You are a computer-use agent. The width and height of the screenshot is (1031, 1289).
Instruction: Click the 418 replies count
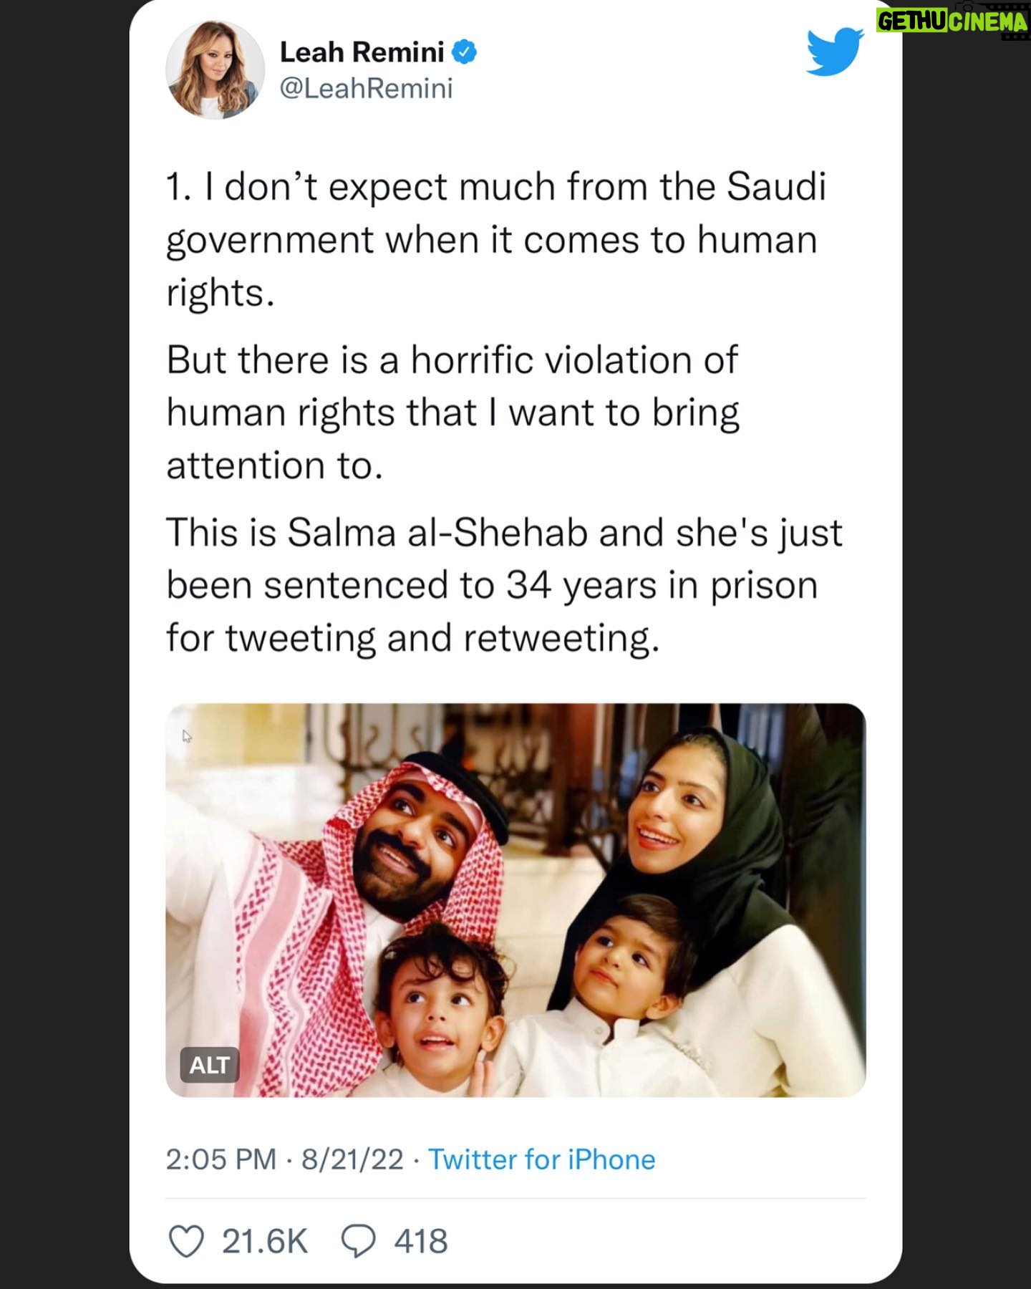[x=421, y=1241]
